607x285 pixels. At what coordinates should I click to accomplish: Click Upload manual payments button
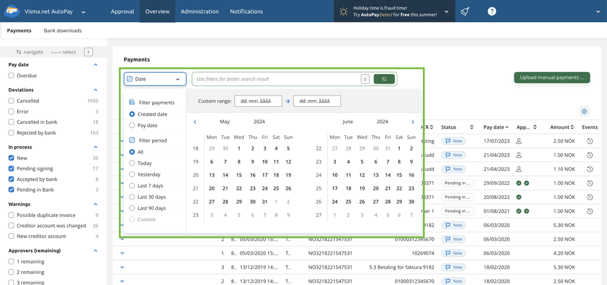551,78
